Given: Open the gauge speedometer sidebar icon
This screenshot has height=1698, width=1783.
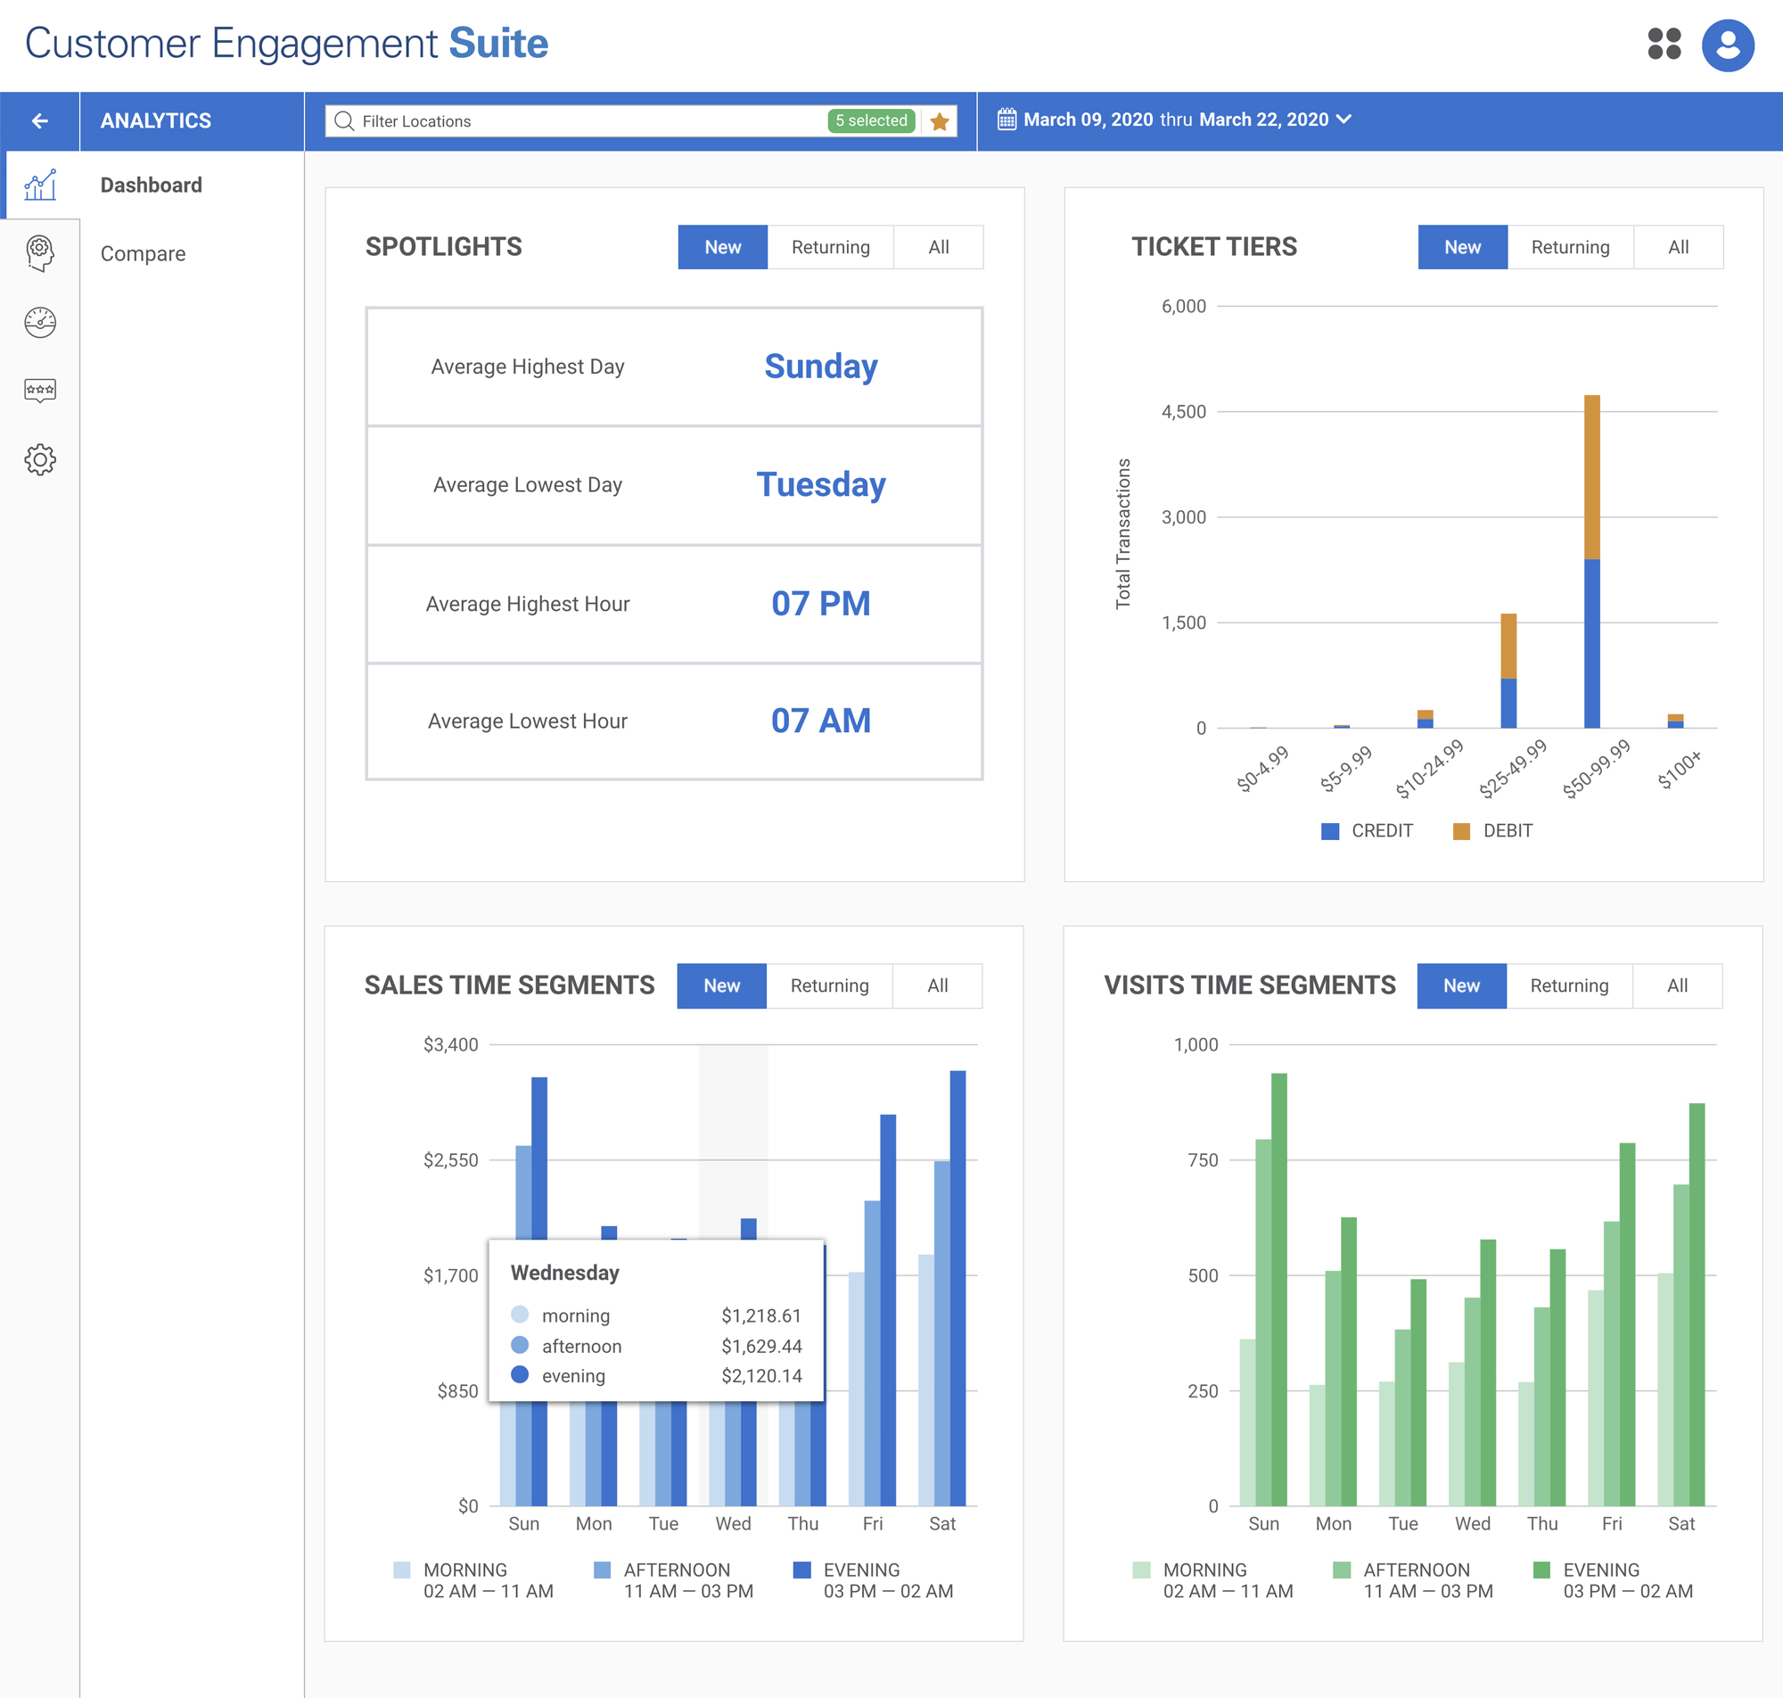Looking at the screenshot, I should 40,322.
